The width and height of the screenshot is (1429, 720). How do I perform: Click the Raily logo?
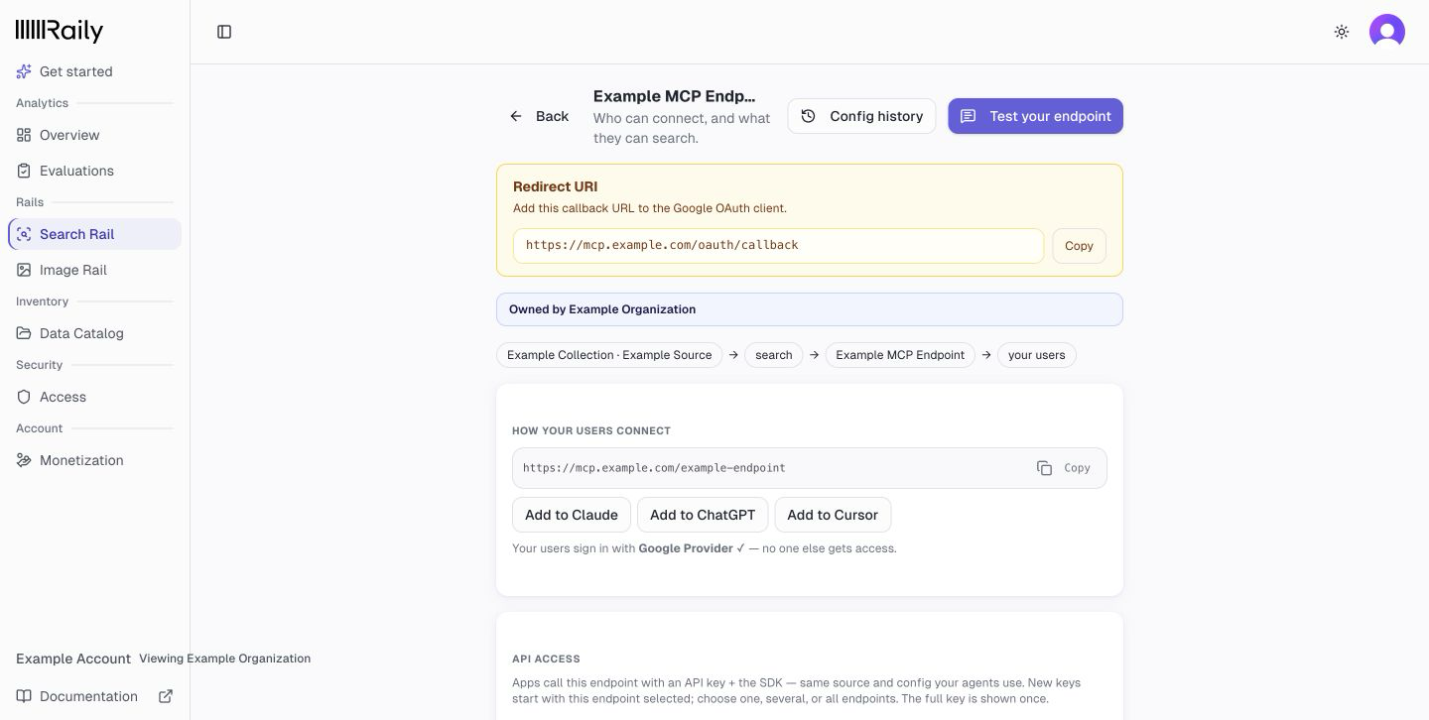(60, 31)
